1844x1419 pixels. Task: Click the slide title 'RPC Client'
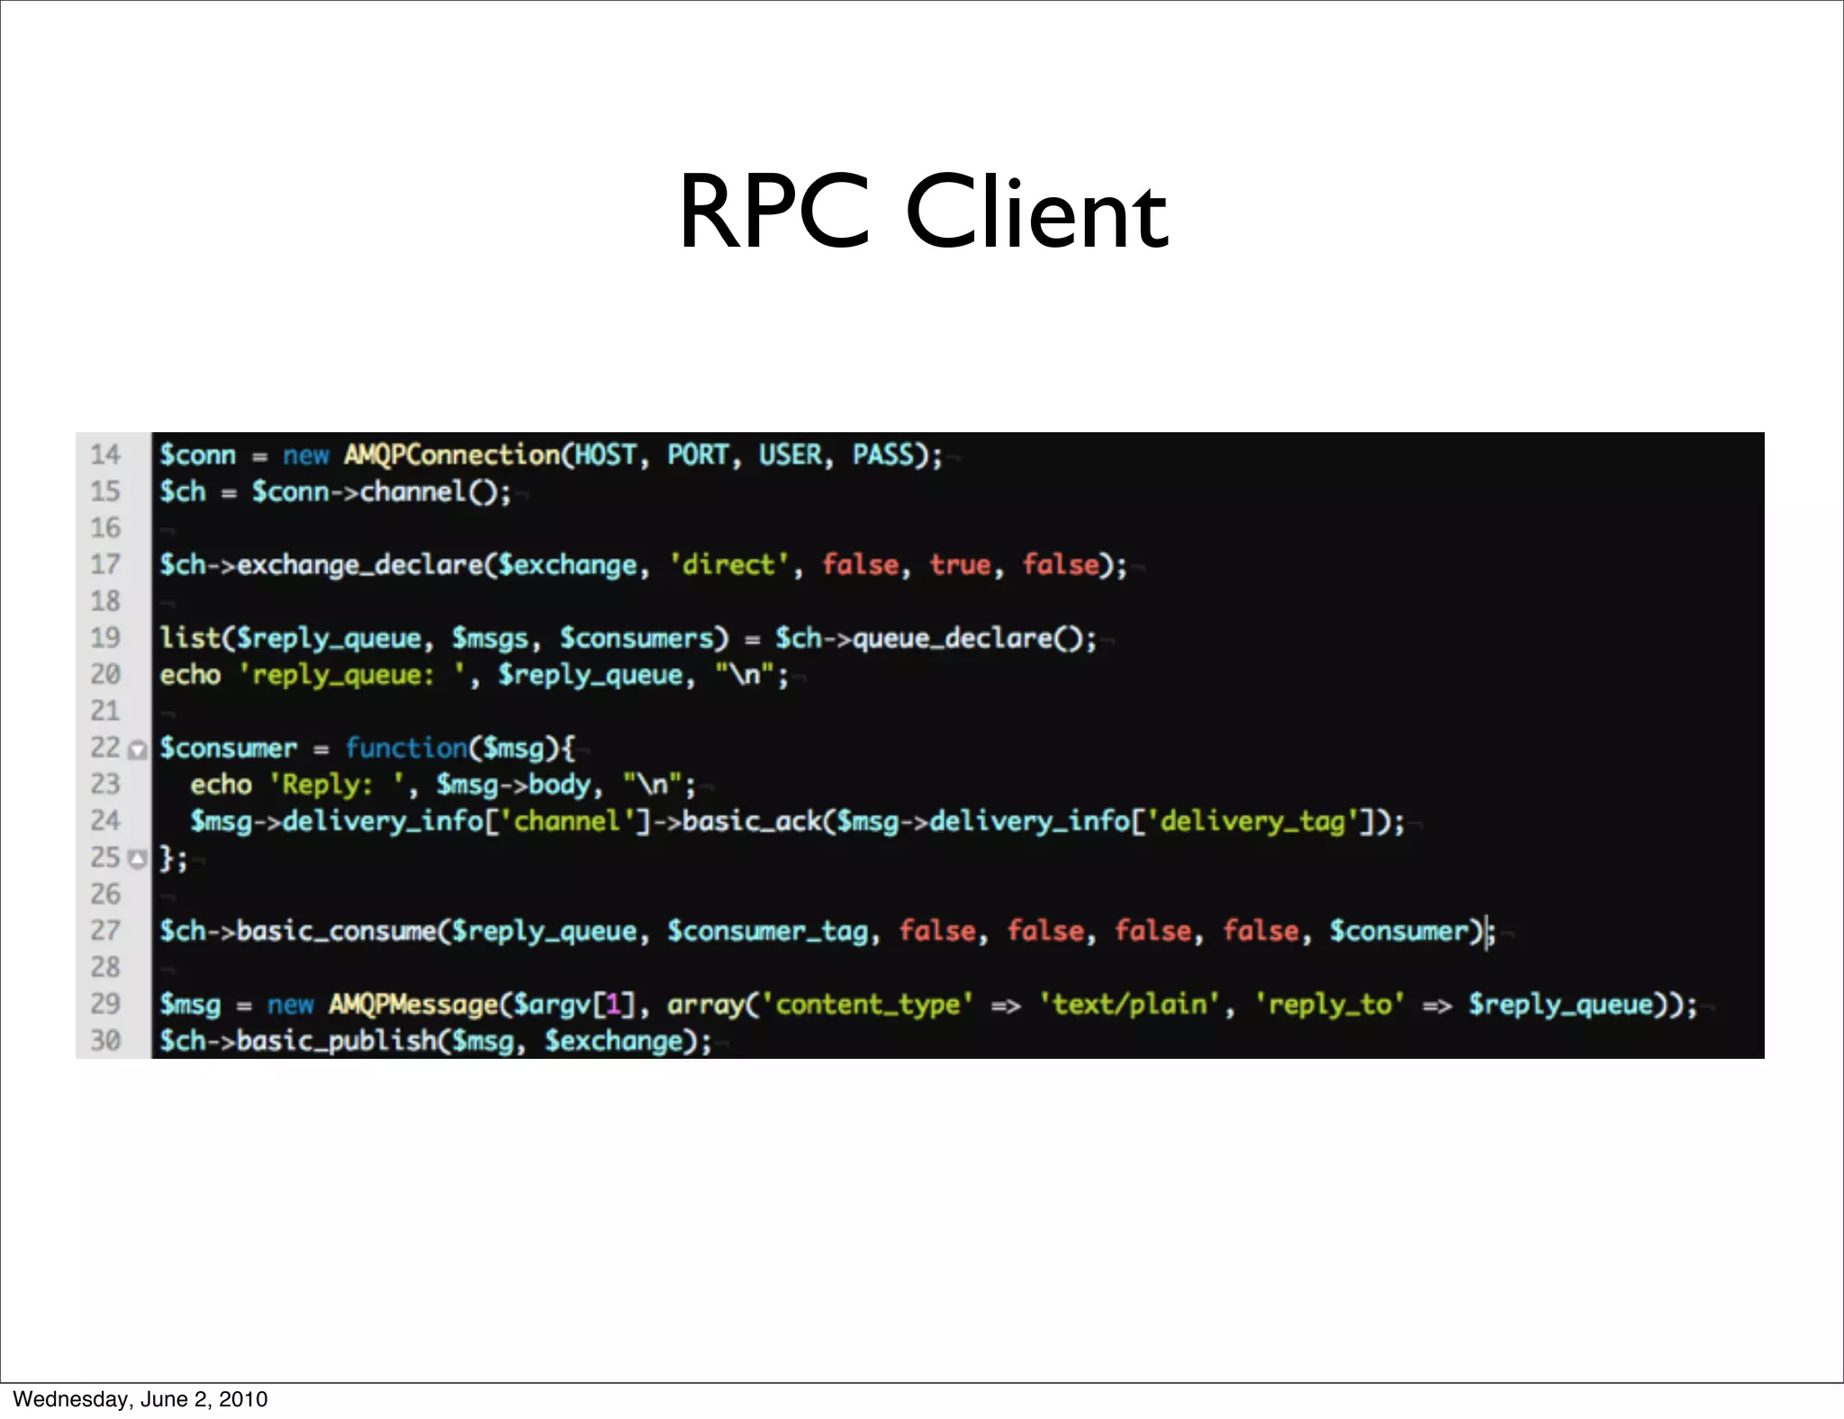[x=923, y=212]
